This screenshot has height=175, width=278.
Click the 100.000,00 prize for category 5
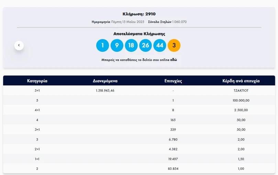point(241,100)
